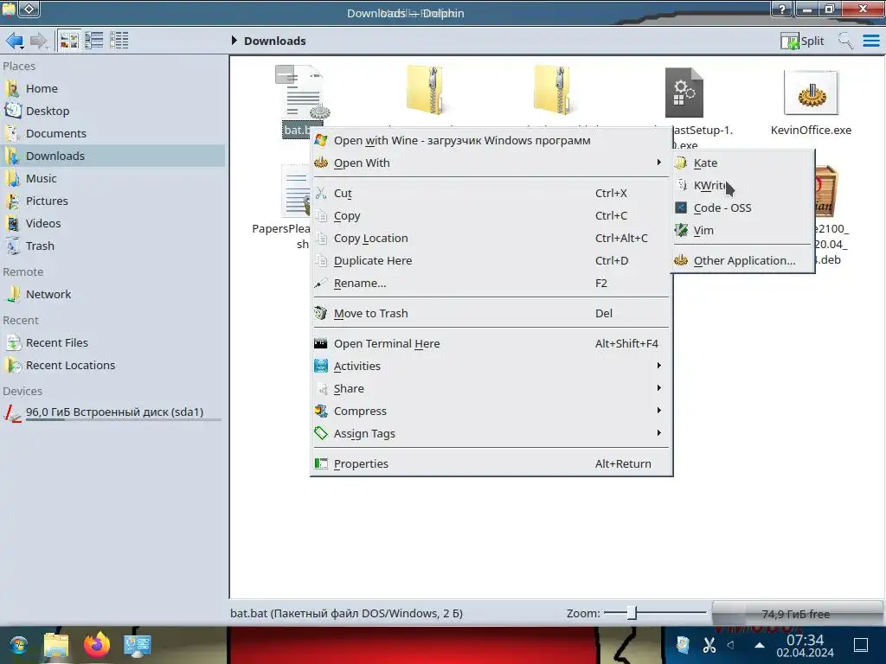886x664 pixels.
Task: Open the start menu in taskbar
Action: [x=19, y=645]
